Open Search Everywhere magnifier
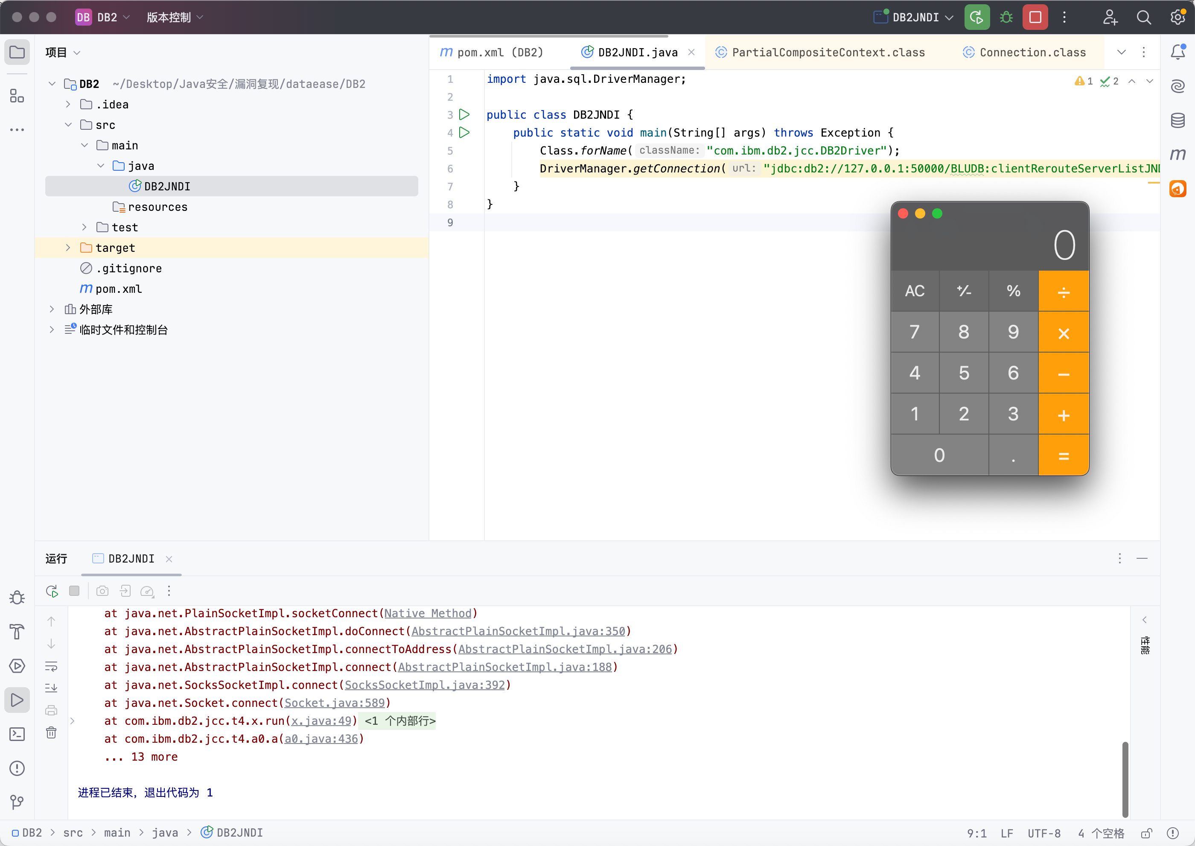This screenshot has width=1195, height=846. click(1144, 18)
